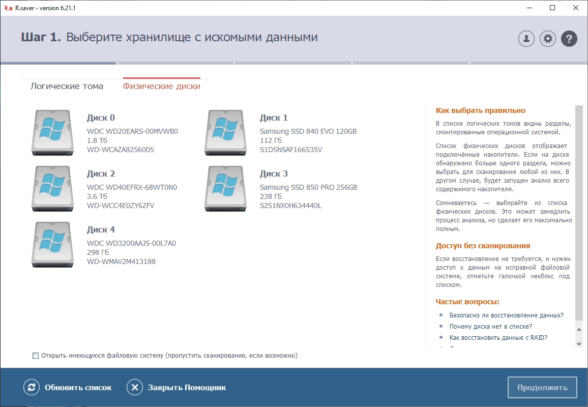Click the 3.6 Тб size text
Image resolution: width=588 pixels, height=407 pixels.
97,196
